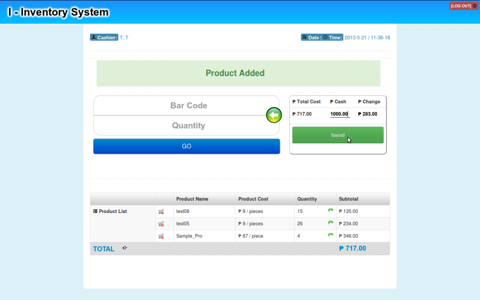The image size is (480, 300).
Task: Click green edit-quantity arrow for test05
Action: point(331,223)
